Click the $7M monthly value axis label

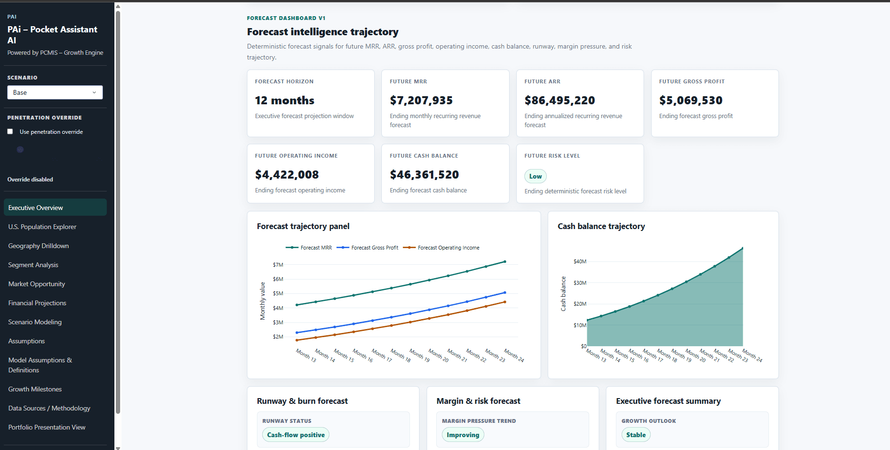pos(278,265)
